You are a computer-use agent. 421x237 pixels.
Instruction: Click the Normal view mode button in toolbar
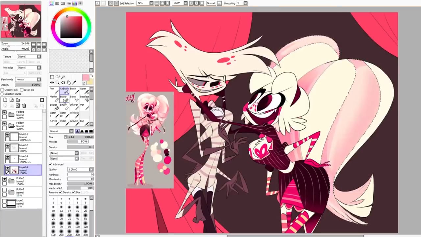[x=211, y=3]
